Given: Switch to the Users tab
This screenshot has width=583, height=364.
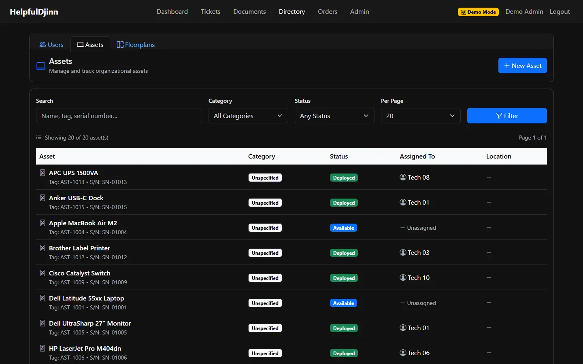Looking at the screenshot, I should 51,44.
